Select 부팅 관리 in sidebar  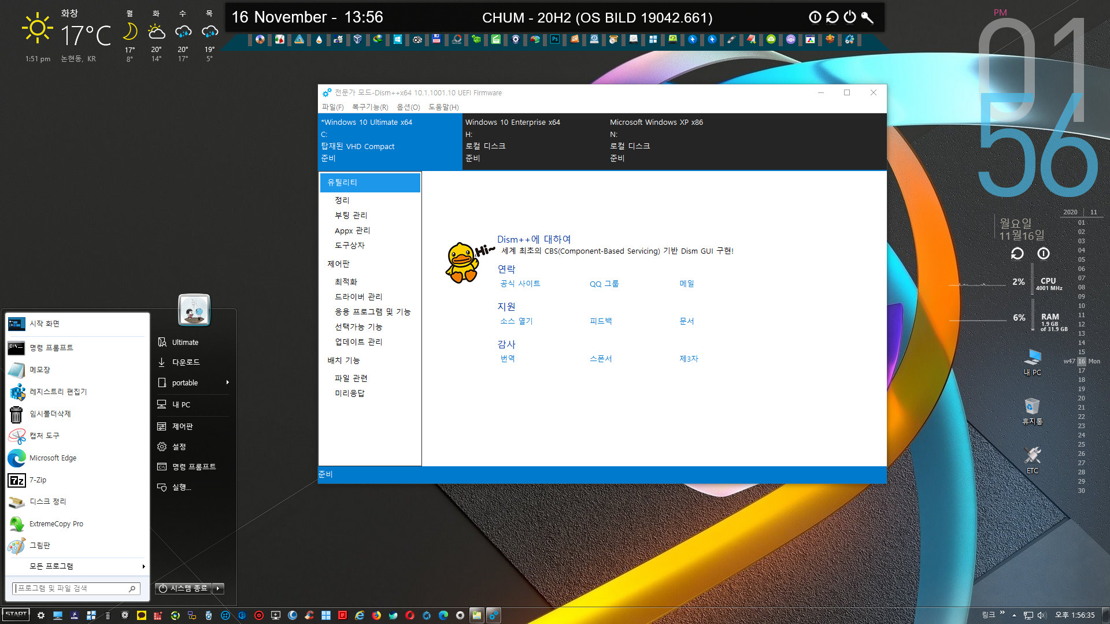351,216
